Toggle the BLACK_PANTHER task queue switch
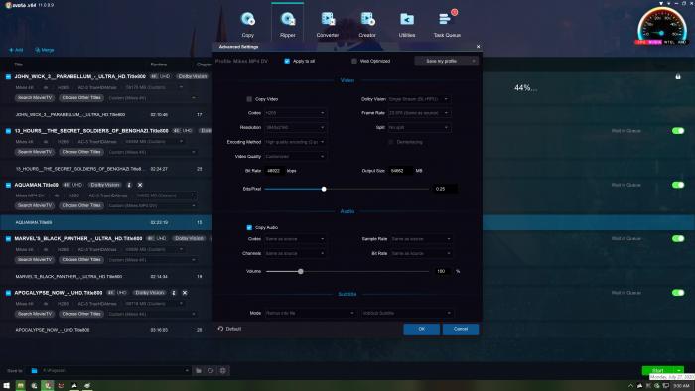 point(678,239)
